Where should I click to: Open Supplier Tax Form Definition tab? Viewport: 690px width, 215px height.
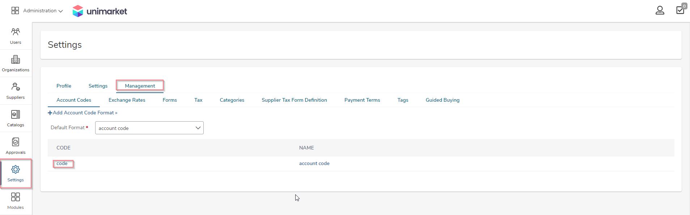[294, 100]
